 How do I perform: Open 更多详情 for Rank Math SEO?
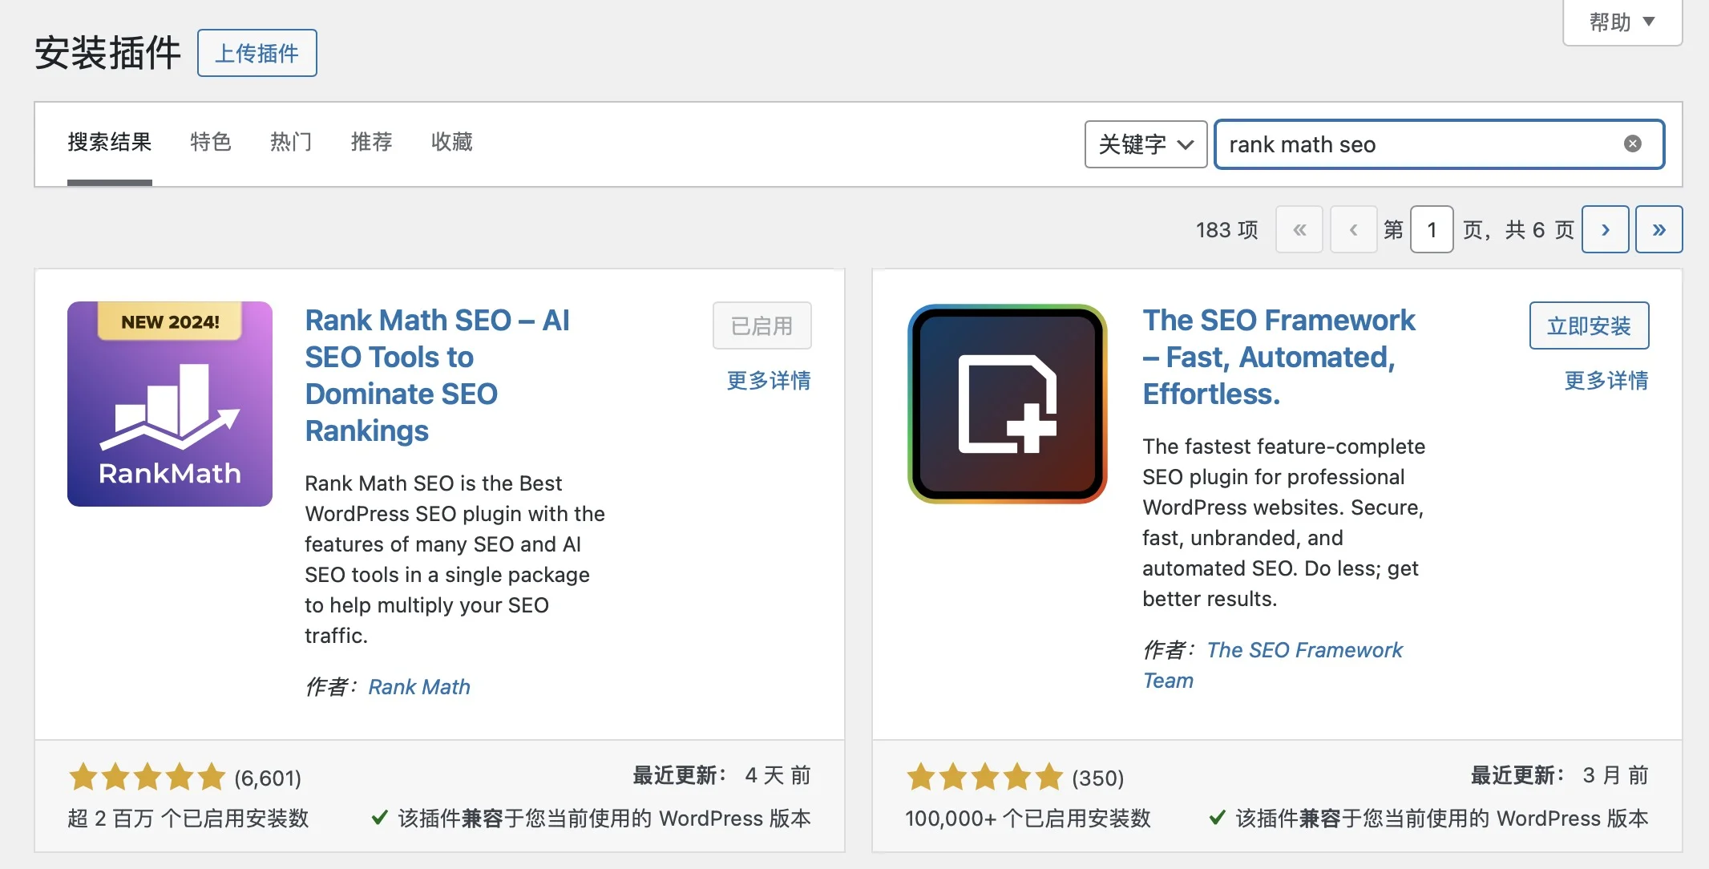[768, 380]
